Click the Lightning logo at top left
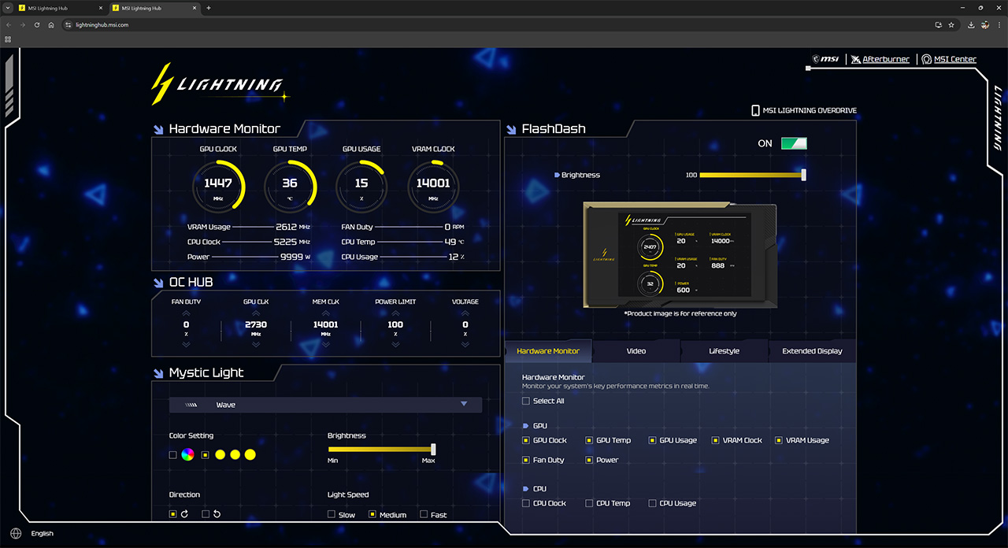Image resolution: width=1008 pixels, height=548 pixels. pyautogui.click(x=217, y=84)
